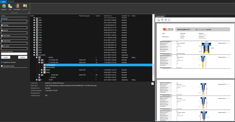The height and width of the screenshot is (122, 235).
Task: Open the Datenbank group dialog launcher
Action: tap(29, 13)
